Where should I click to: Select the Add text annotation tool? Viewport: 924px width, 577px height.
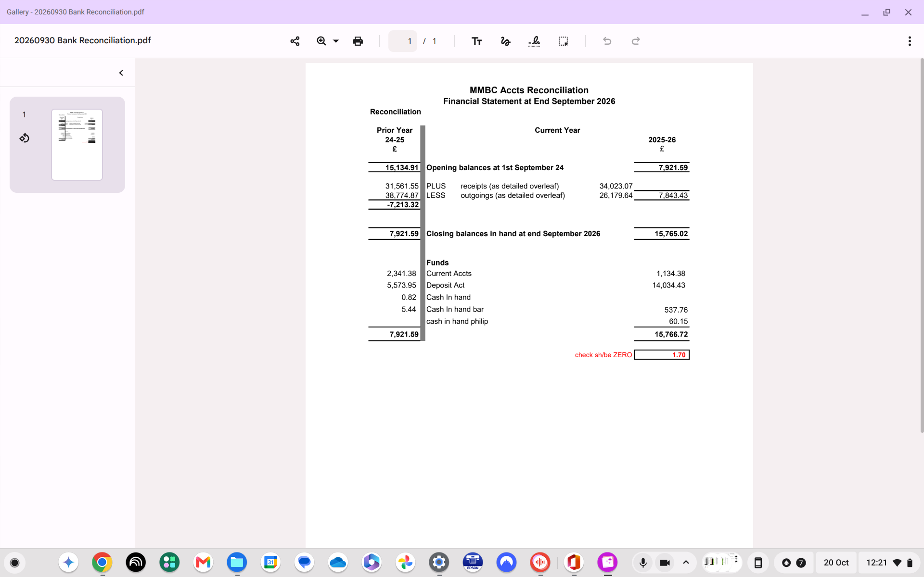[x=476, y=41]
